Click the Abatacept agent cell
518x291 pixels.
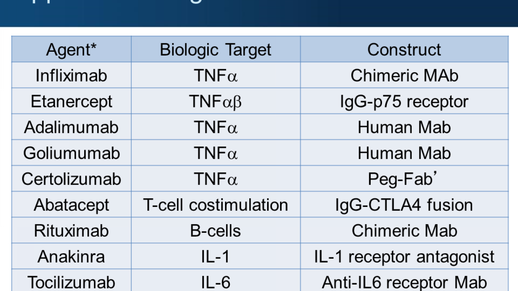tap(71, 205)
